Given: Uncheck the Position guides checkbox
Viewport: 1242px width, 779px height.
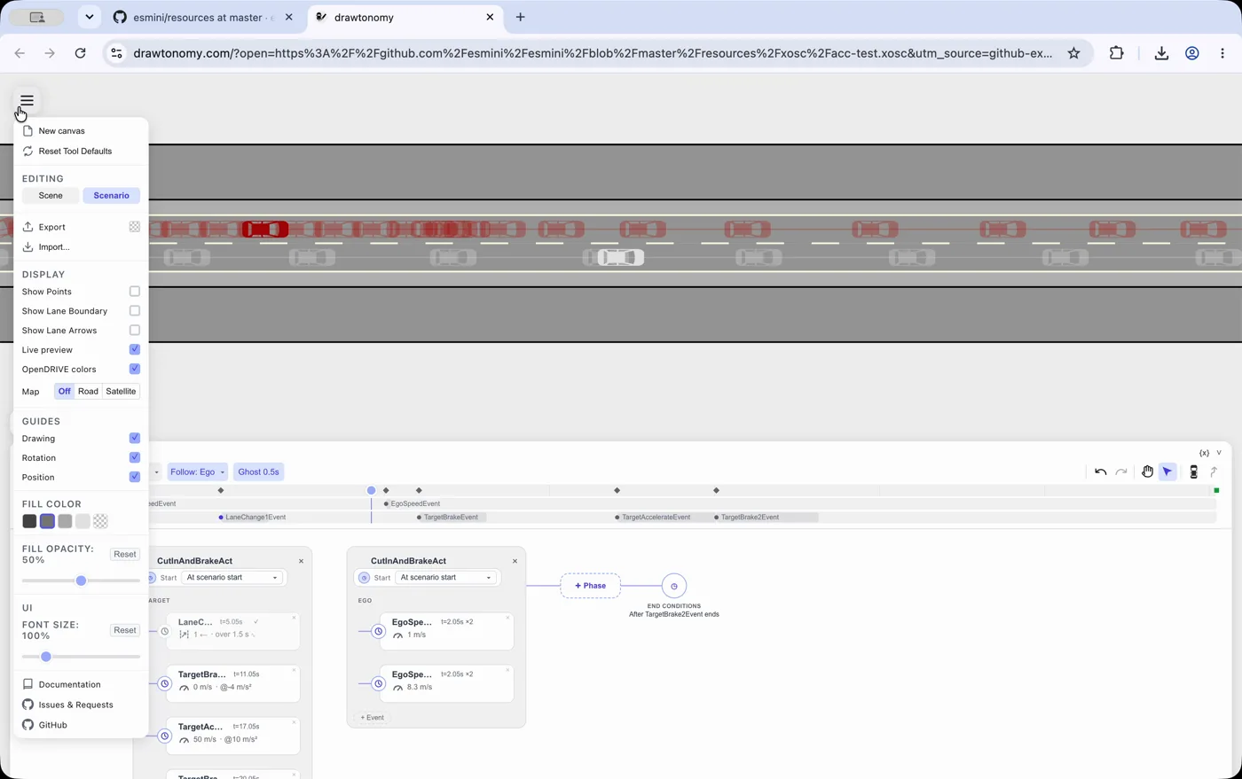Looking at the screenshot, I should pos(135,478).
